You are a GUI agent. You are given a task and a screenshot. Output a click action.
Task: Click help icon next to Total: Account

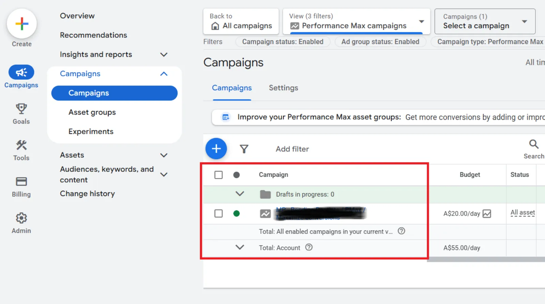309,247
